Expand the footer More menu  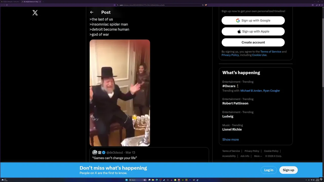pyautogui.click(x=258, y=156)
